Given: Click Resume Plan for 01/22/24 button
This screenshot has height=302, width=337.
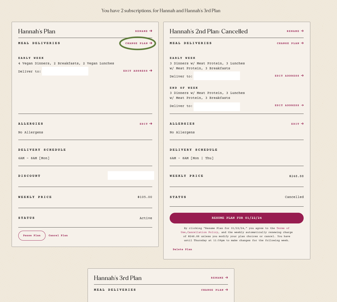Looking at the screenshot, I should (236, 218).
